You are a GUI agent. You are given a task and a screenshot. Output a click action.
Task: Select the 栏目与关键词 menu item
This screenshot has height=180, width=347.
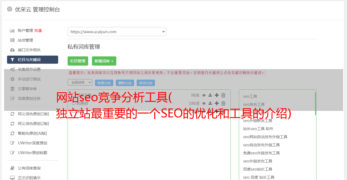coord(32,60)
